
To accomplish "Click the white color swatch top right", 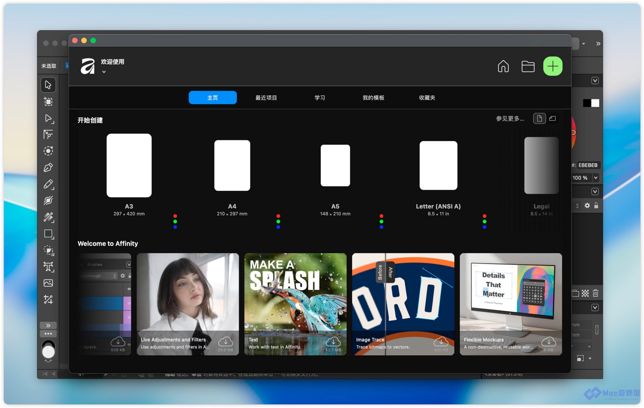I will coord(595,103).
